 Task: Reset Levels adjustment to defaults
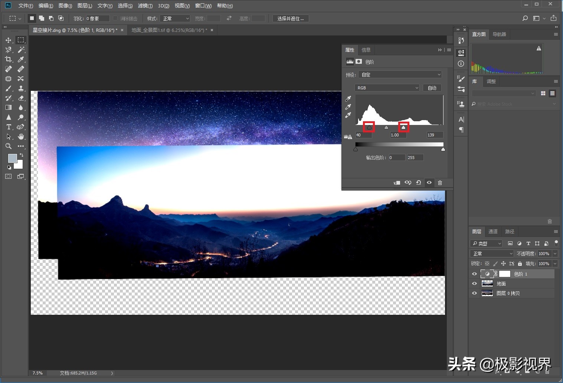click(x=418, y=183)
